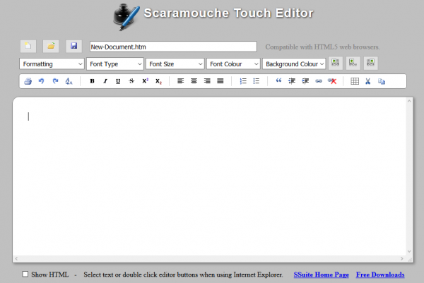This screenshot has width=424, height=283.
Task: Cut selection with the scissors icon
Action: [x=367, y=81]
